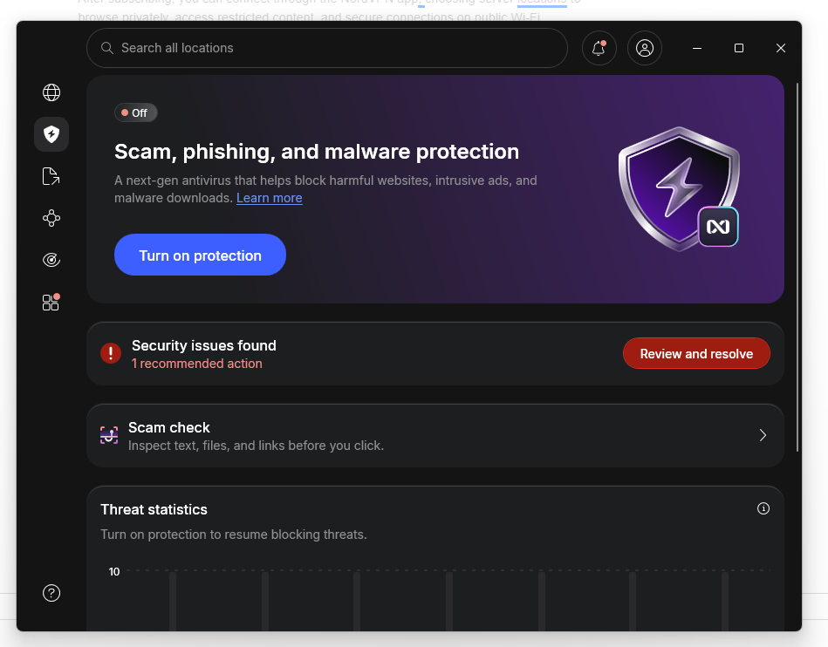828x647 pixels.
Task: Click the 1 recommended action text
Action: [x=197, y=364]
